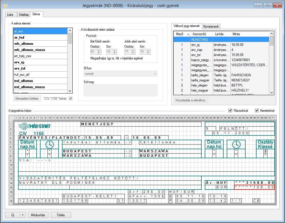
Task: Click the Szöveg text box
Action: [x=120, y=90]
